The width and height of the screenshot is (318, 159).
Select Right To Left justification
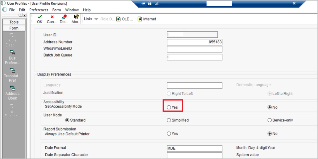click(x=169, y=93)
